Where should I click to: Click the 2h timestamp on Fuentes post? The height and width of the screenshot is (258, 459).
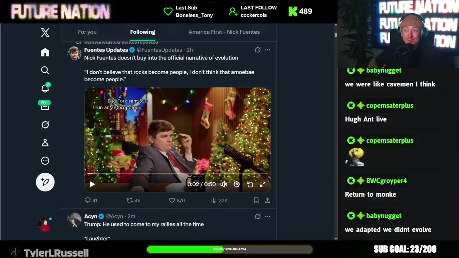pos(190,50)
